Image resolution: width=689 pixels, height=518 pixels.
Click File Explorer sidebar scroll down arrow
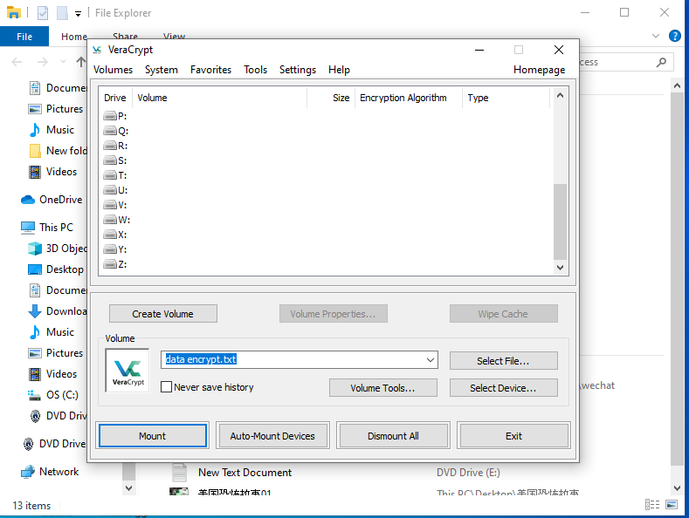point(128,487)
